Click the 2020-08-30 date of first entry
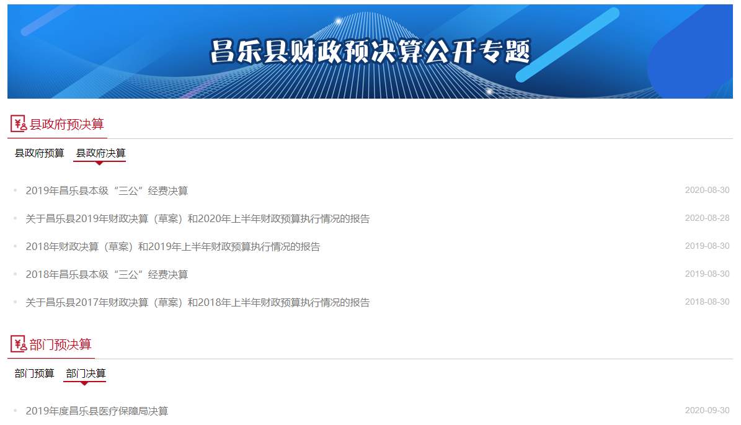 pos(707,190)
